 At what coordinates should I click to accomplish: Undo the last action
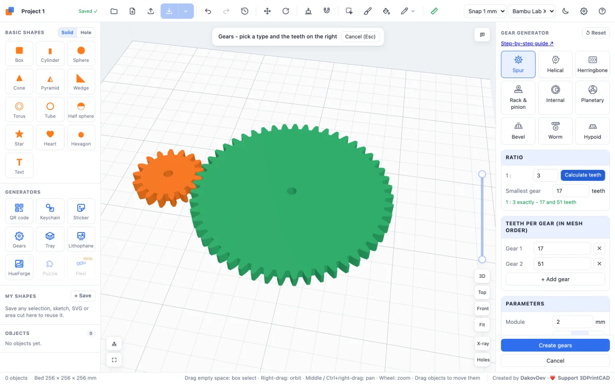[x=208, y=11]
